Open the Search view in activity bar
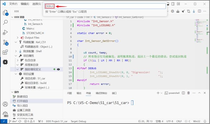 click(x=5, y=22)
